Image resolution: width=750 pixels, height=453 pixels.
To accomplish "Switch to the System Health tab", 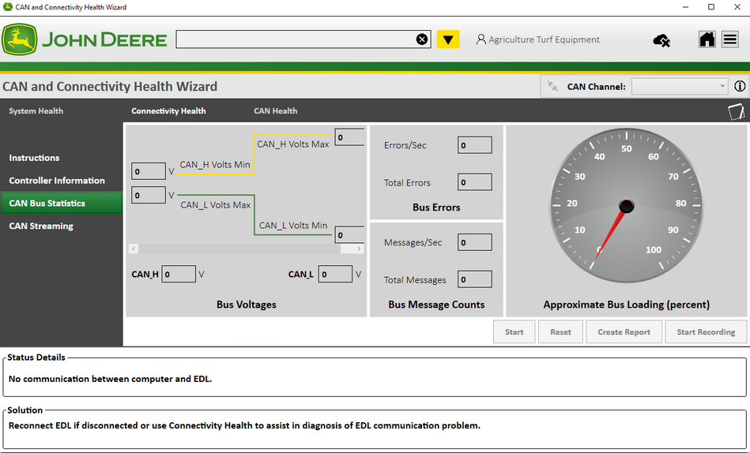I will (x=36, y=111).
